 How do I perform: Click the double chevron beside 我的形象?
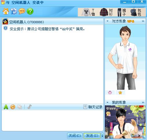[x=143, y=102]
